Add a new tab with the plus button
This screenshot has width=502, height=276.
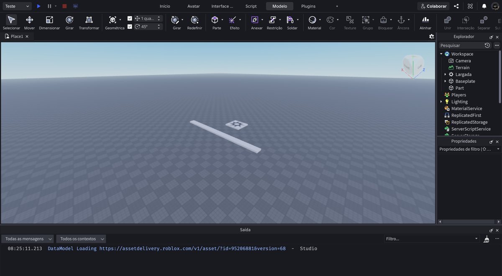pyautogui.click(x=337, y=6)
